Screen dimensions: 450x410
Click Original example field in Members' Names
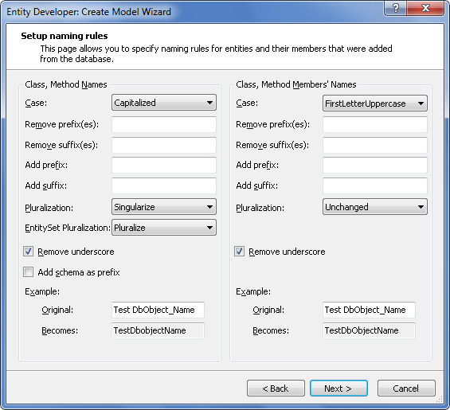tap(369, 310)
